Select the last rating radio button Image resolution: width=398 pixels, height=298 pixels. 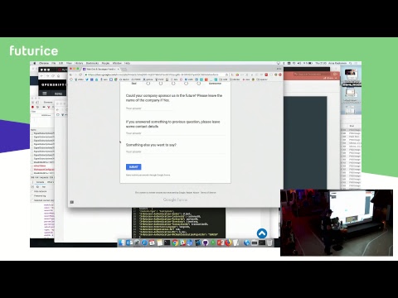click(198, 83)
